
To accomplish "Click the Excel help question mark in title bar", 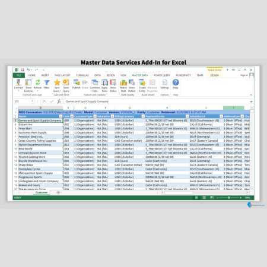I will click(x=227, y=70).
